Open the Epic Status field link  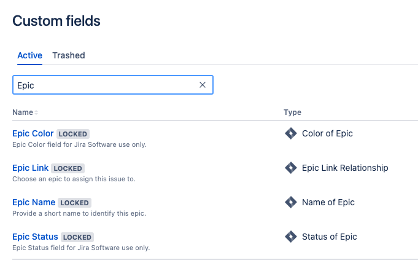35,237
